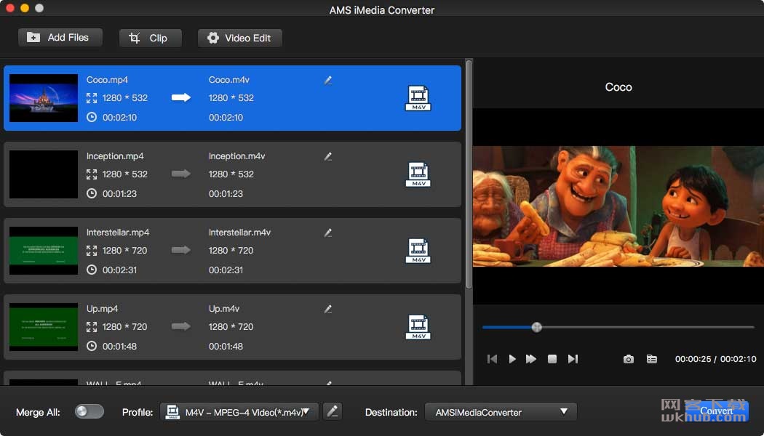
Task: Click the Add Files button
Action: [60, 38]
